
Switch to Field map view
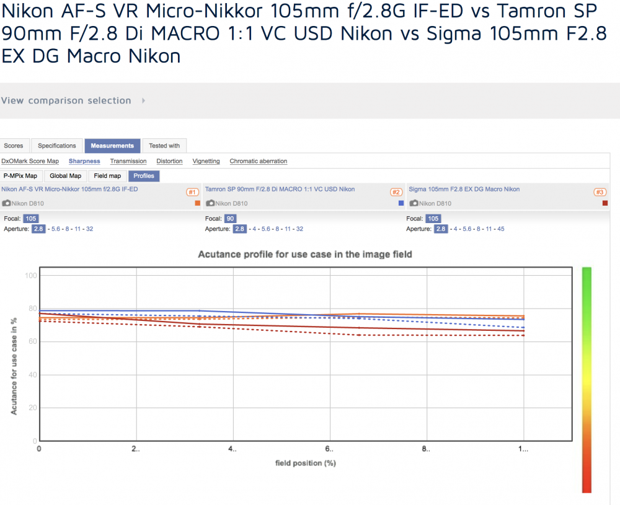tap(107, 176)
